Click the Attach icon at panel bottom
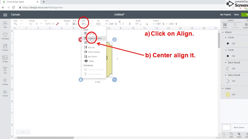248x139 pixels. (239, 135)
